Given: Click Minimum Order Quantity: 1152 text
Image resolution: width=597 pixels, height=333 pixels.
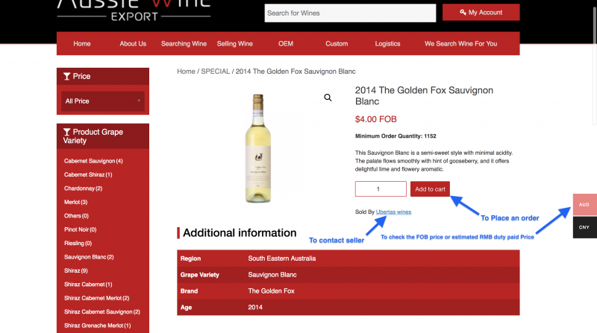Looking at the screenshot, I should pos(396,136).
